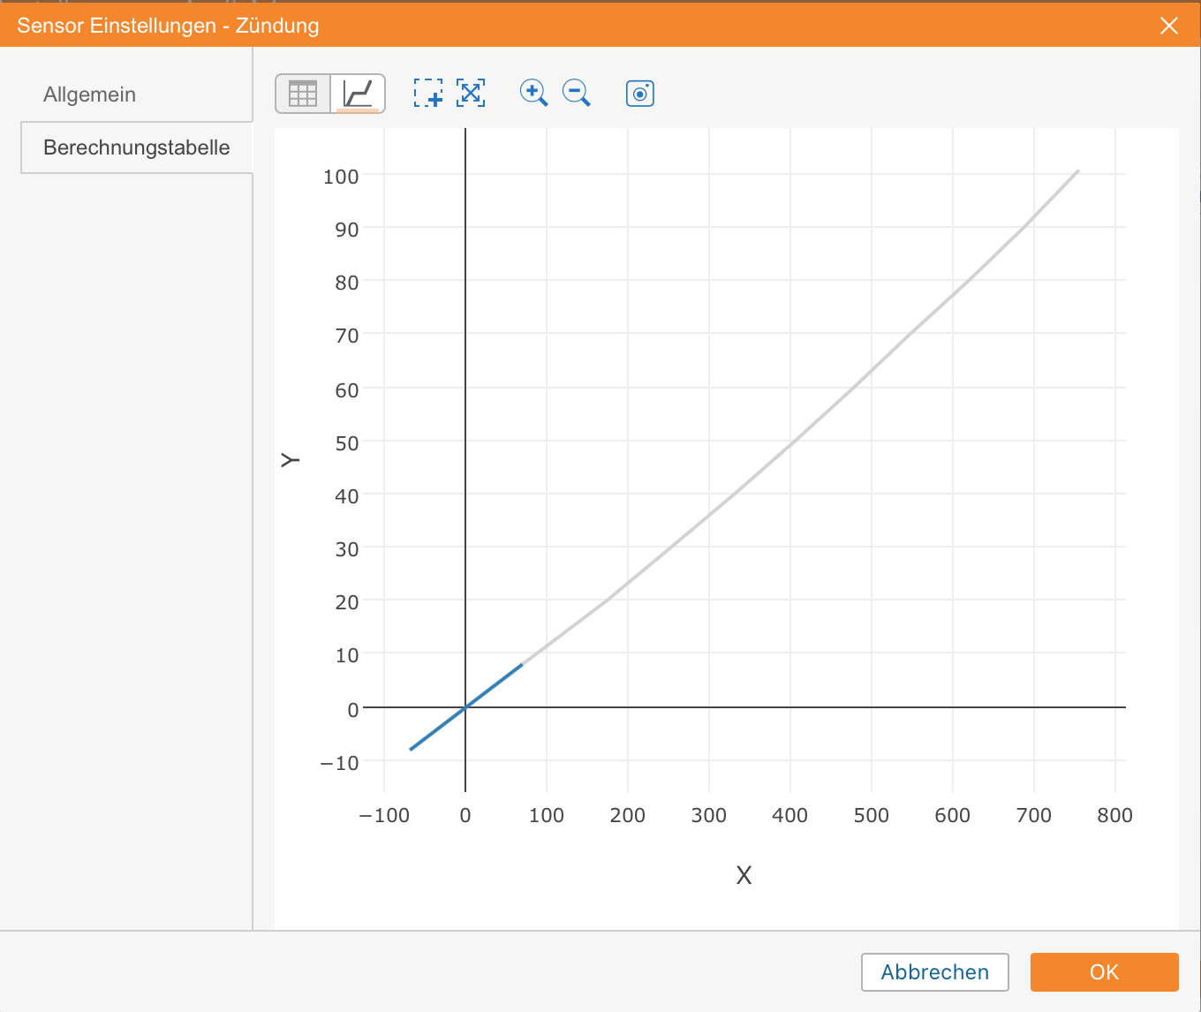This screenshot has width=1201, height=1012.
Task: Open the Allgemein tab
Action: [x=89, y=94]
